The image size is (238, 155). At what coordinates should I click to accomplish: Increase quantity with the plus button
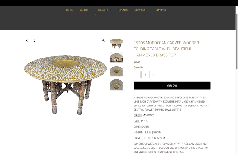(x=154, y=75)
